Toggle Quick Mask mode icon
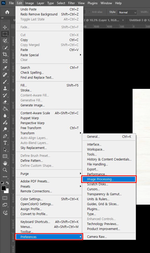 click(x=5, y=198)
